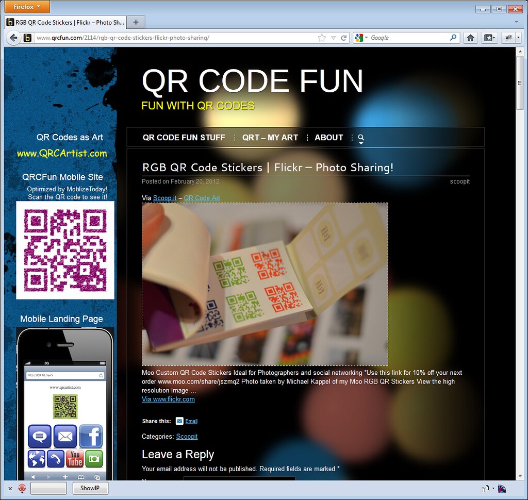
Task: Click the site identity favicon in address bar
Action: click(x=28, y=38)
